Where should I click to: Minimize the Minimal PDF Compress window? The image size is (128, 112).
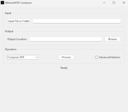coord(104,3)
